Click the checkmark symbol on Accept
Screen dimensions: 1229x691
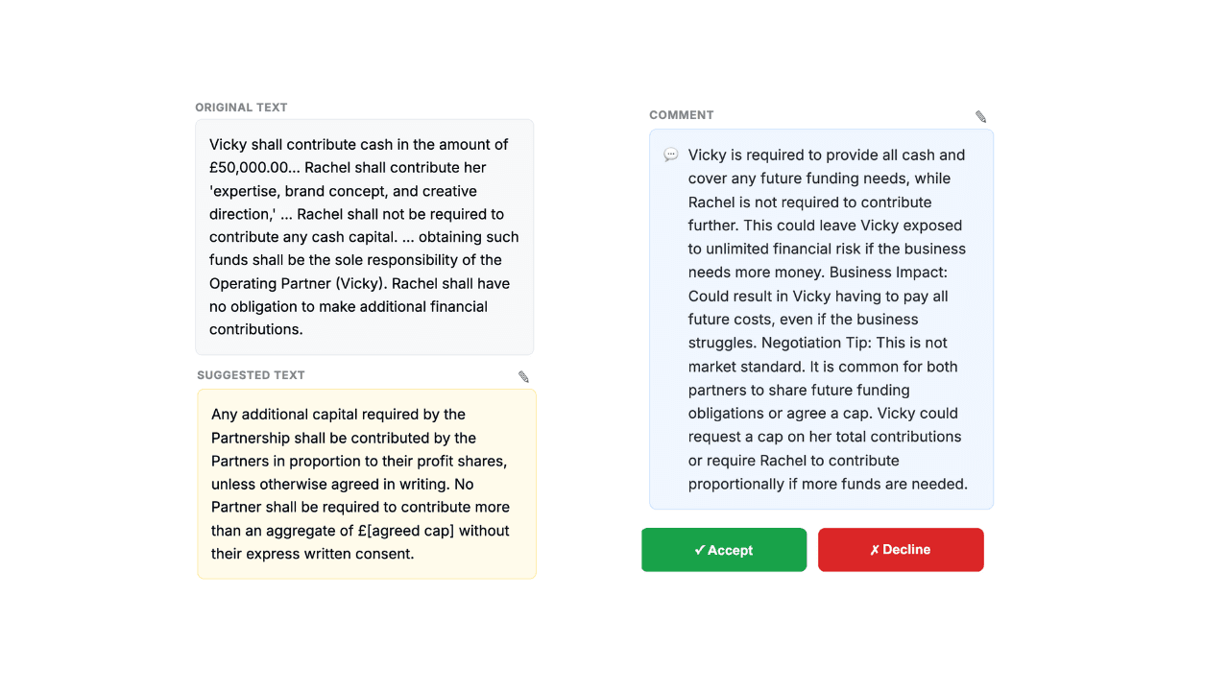[x=700, y=550]
